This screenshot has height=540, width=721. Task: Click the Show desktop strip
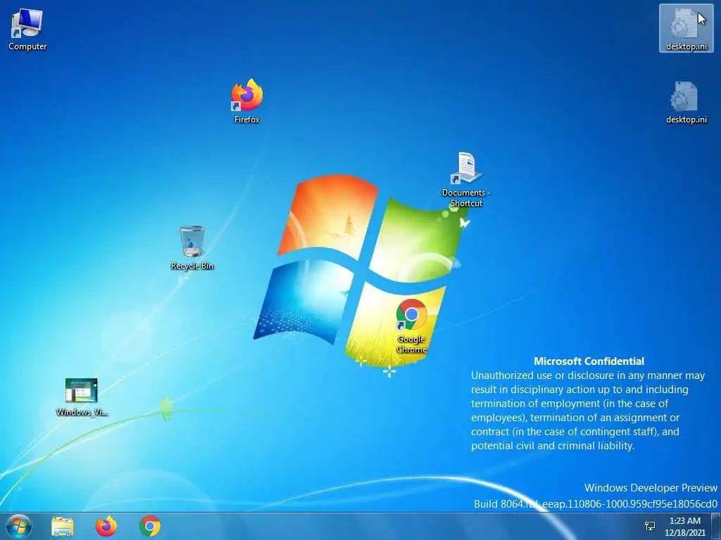tap(716, 526)
